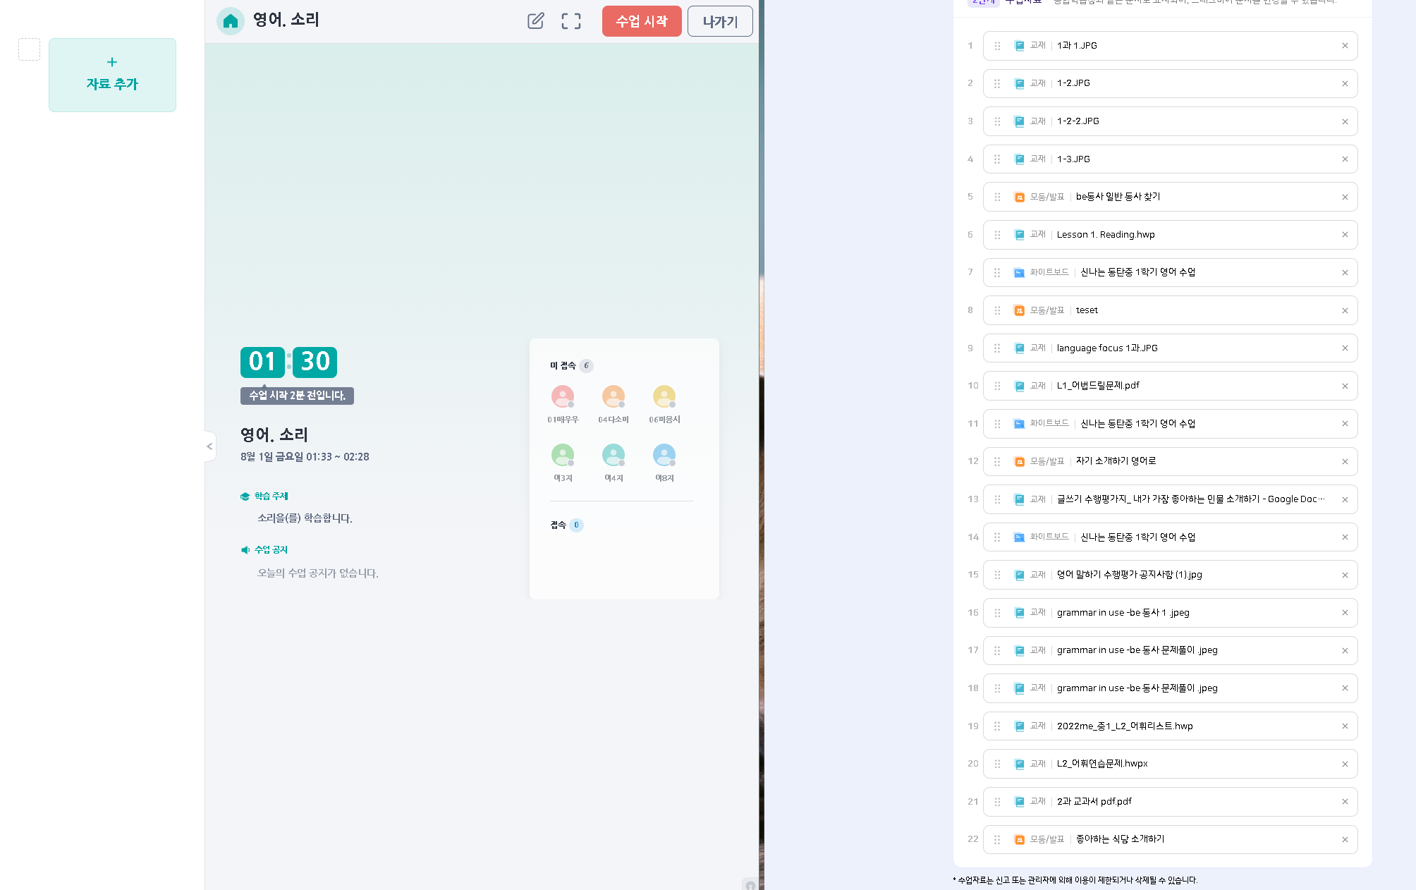Viewport: 1416px width, 890px height.
Task: Remove 1과 1.JPG with its X icon
Action: coord(1345,46)
